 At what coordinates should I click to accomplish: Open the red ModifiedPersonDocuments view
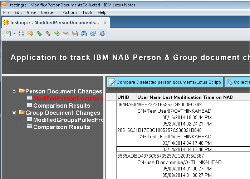tap(68, 98)
